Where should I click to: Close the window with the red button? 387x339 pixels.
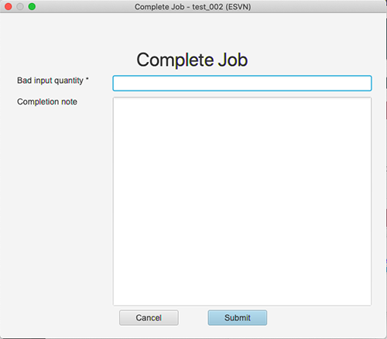pyautogui.click(x=9, y=6)
